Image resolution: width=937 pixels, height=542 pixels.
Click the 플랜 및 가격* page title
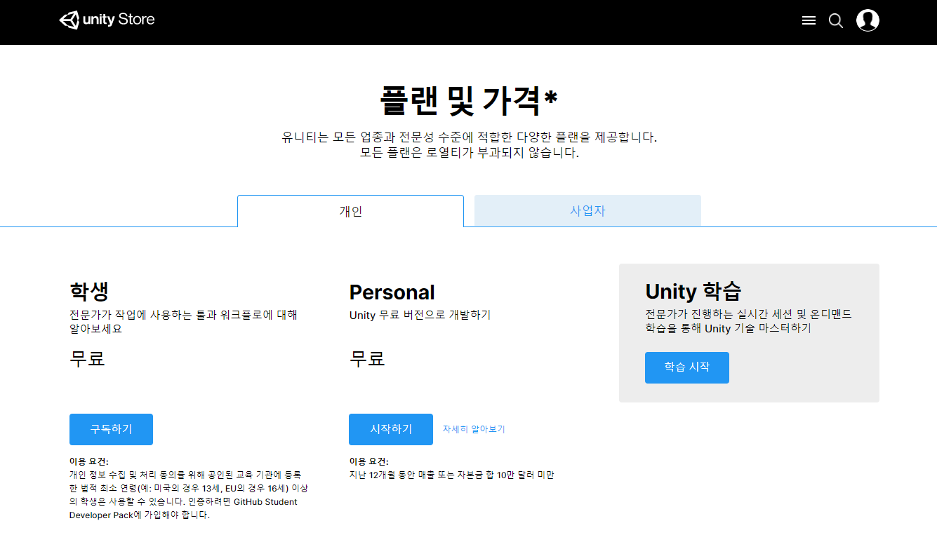pos(468,100)
